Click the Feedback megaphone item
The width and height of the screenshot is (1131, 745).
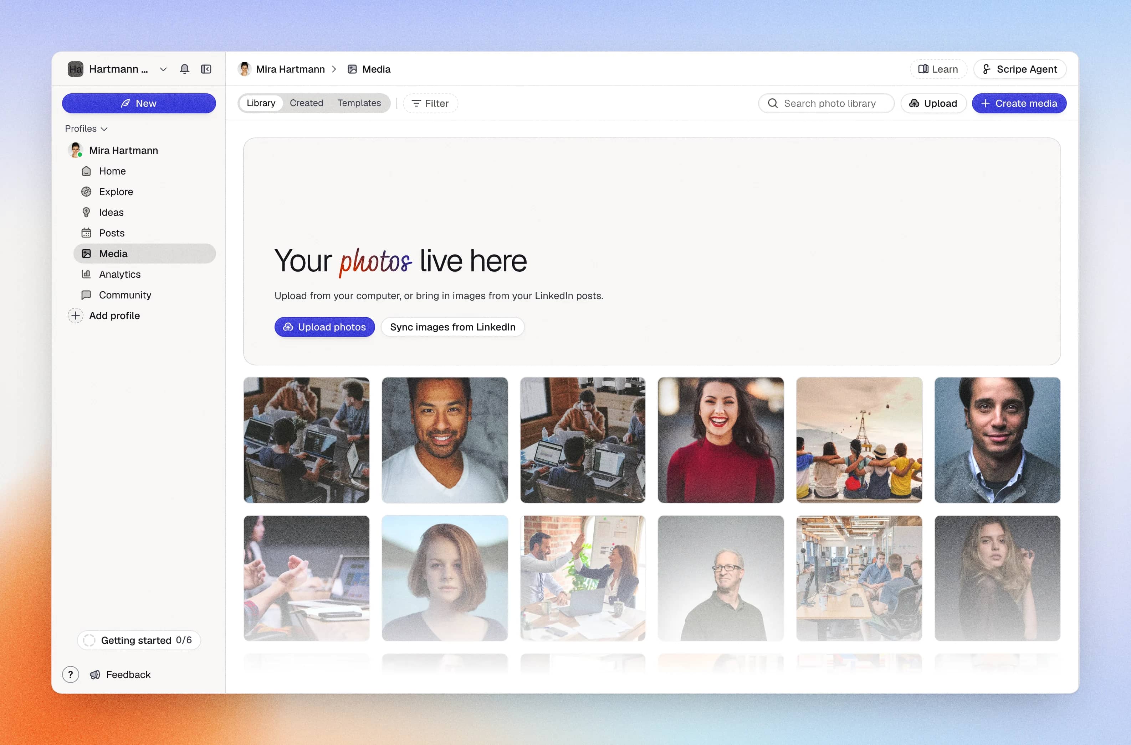[x=121, y=674]
